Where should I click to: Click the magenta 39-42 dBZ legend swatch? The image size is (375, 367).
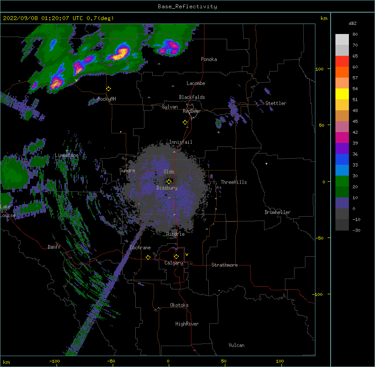pyautogui.click(x=342, y=137)
